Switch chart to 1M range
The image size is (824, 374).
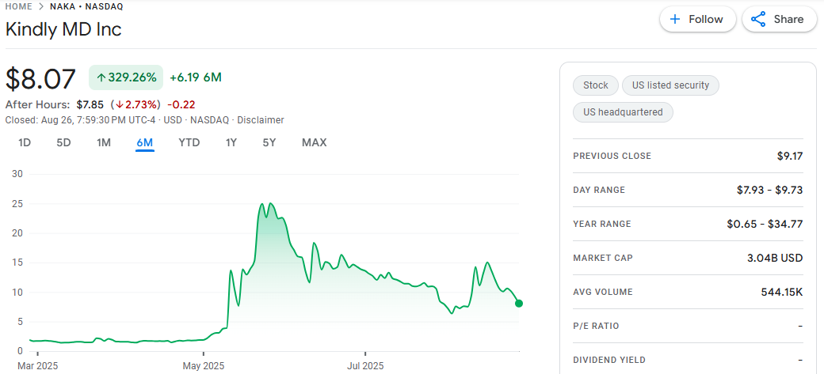(x=104, y=142)
